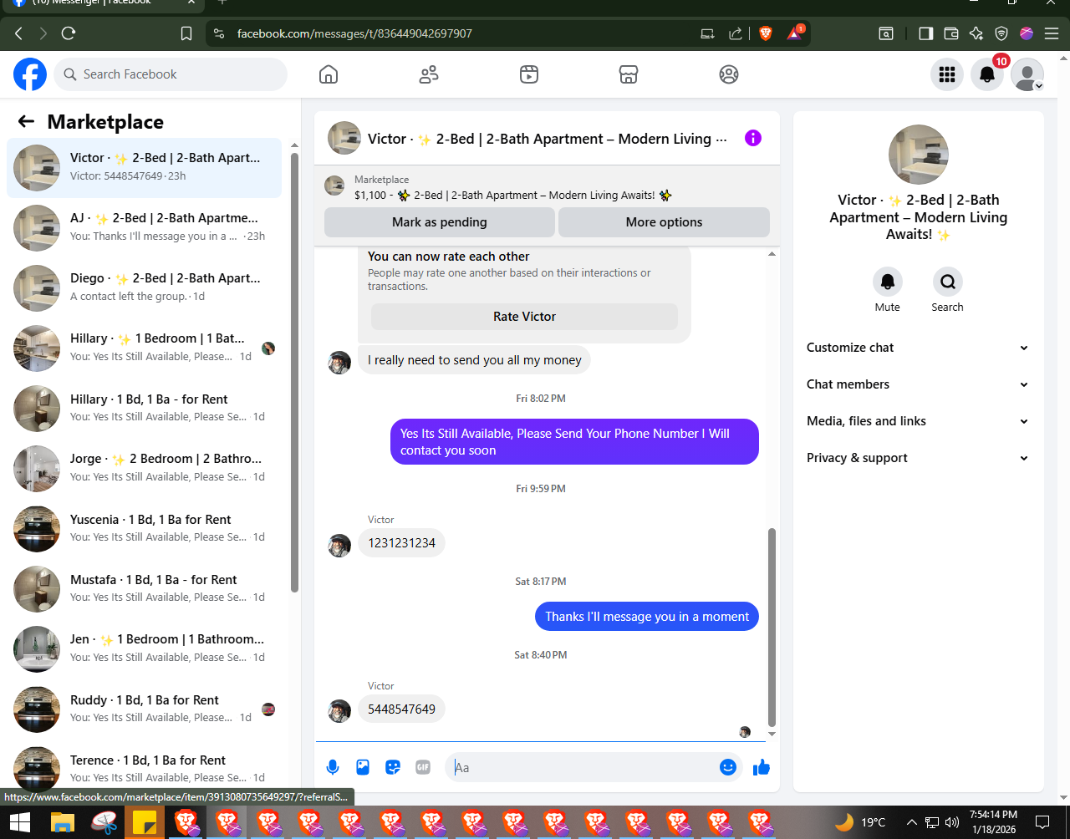Click the More options button
This screenshot has height=839, width=1070.
point(664,222)
